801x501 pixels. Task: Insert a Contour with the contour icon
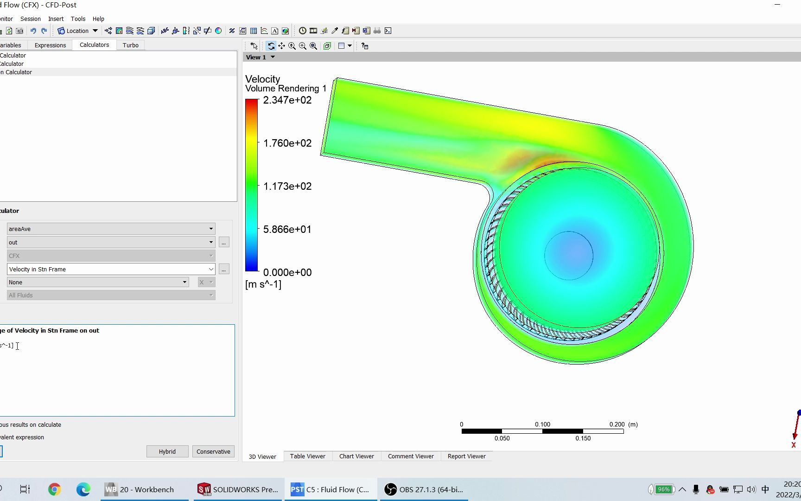coord(119,31)
